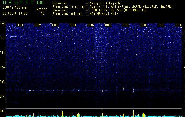Screen dimensions: 185x117
Task: Click the 1304 time marker
Action: click(73, 25)
